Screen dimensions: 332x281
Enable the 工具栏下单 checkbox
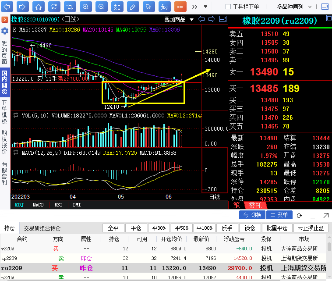(228, 7)
